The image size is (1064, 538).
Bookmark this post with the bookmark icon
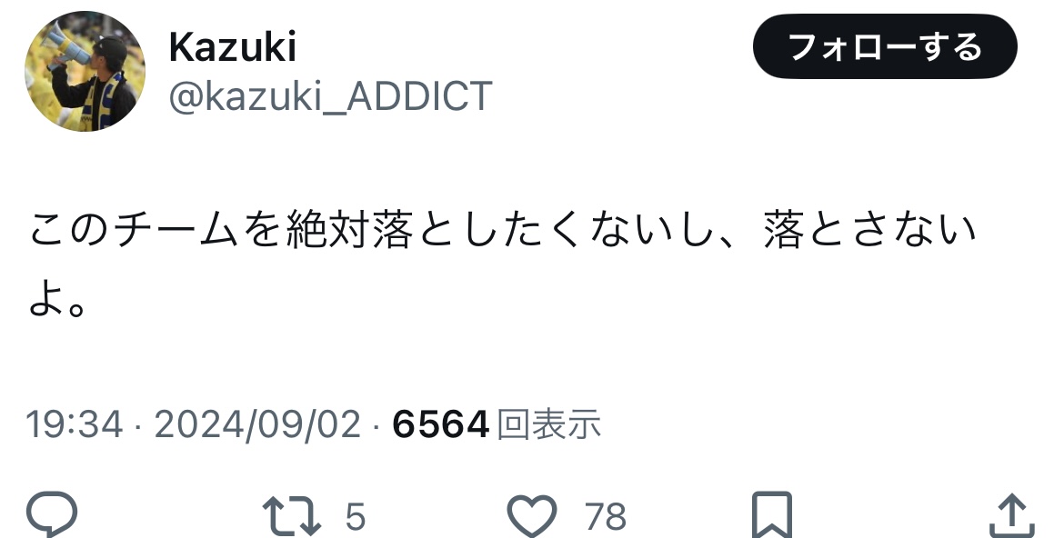[772, 515]
